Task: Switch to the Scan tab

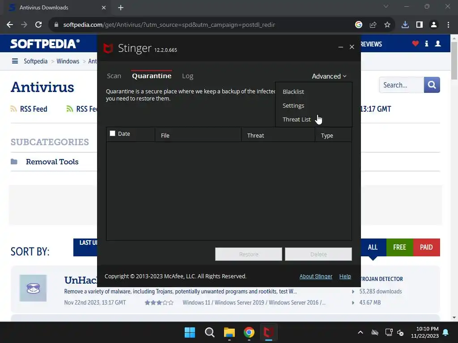Action: [x=114, y=76]
